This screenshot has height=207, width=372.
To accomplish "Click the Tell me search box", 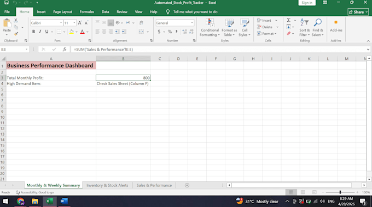I will click(x=195, y=12).
